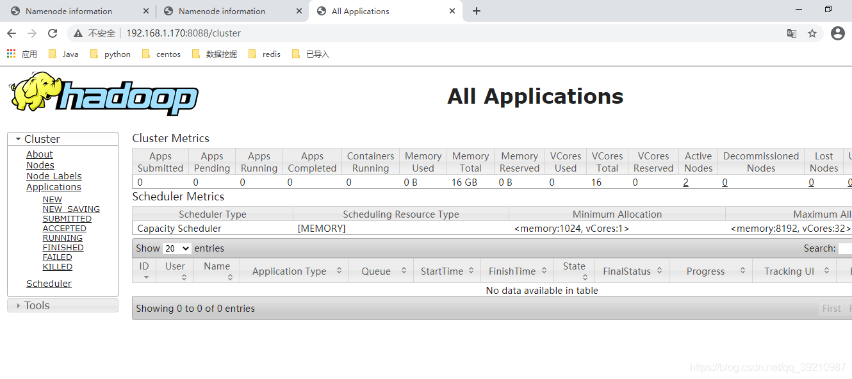Viewport: 852px width, 379px height.
Task: Filter applications by NEW state
Action: 53,200
